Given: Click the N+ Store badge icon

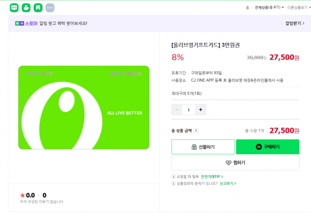Looking at the screenshot, I should click(x=19, y=23).
